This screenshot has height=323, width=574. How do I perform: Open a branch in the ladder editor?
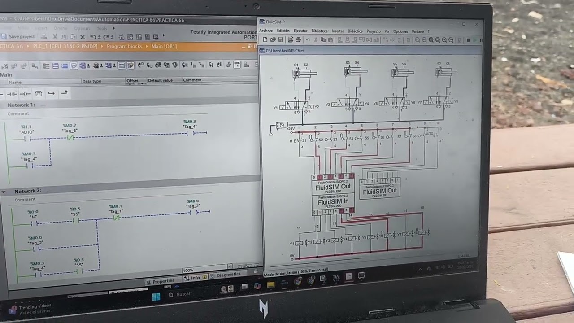[51, 93]
